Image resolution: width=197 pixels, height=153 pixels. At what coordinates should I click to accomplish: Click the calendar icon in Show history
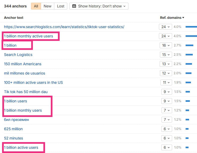tap(74, 6)
